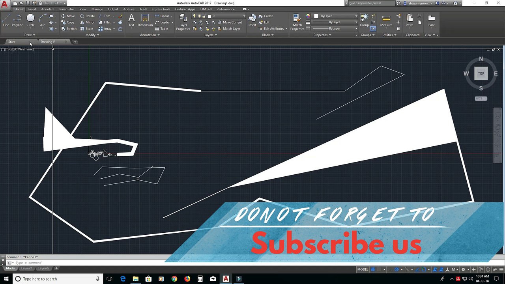Insert a Table from Annotation panel
Screen dimensions: 505x284
click(162, 29)
